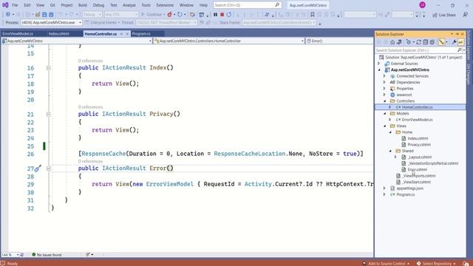Click the auto-hide pin of Solution Explorer
This screenshot has height=266, width=473.
(457, 34)
